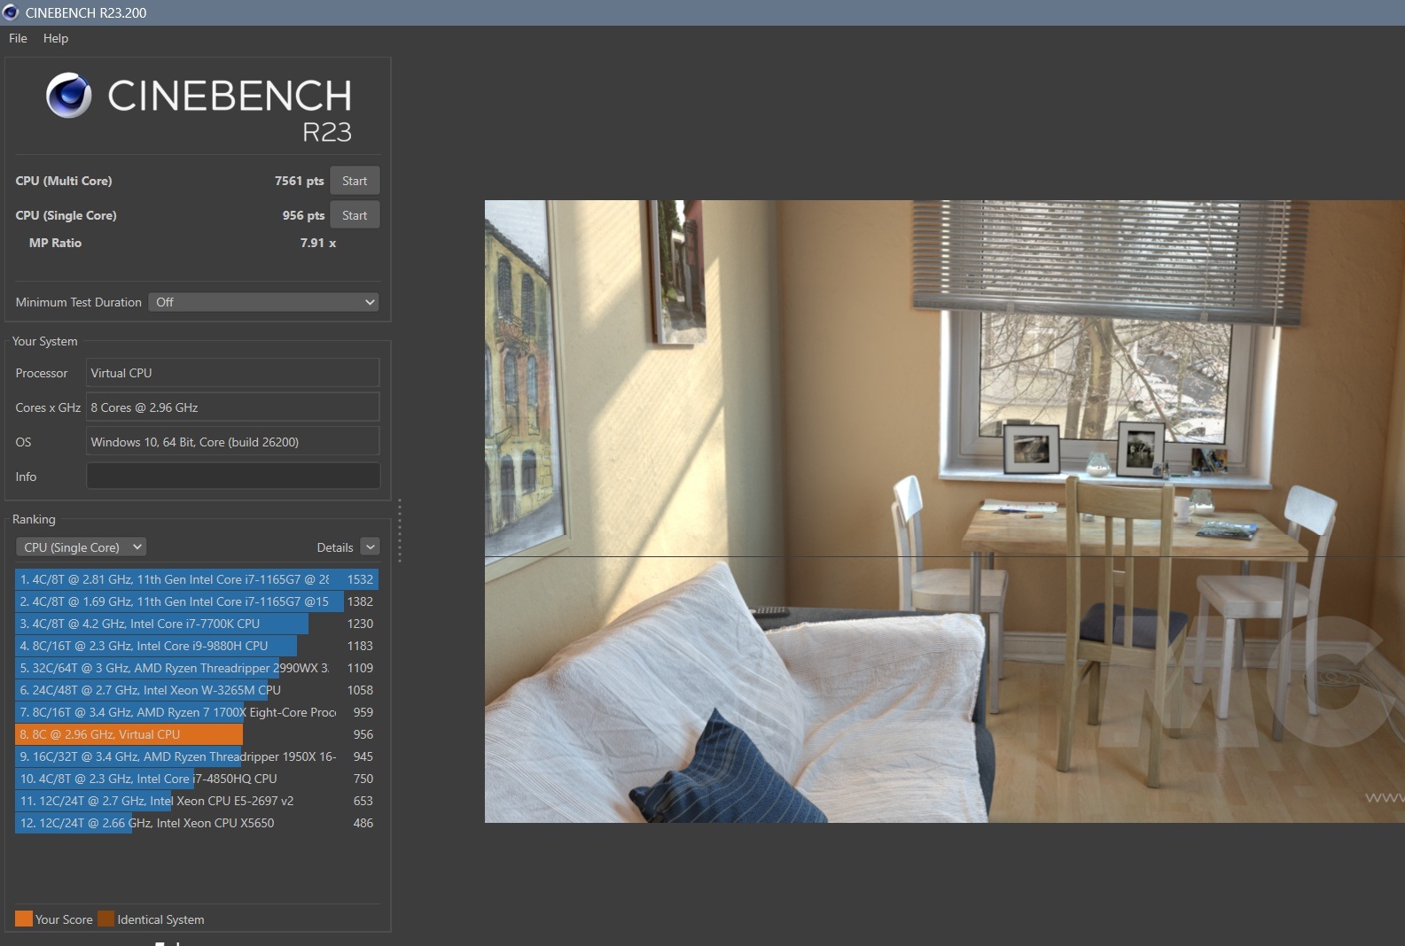Select ranking row 3 Intel Core i7-7700K
The width and height of the screenshot is (1405, 946).
point(197,624)
